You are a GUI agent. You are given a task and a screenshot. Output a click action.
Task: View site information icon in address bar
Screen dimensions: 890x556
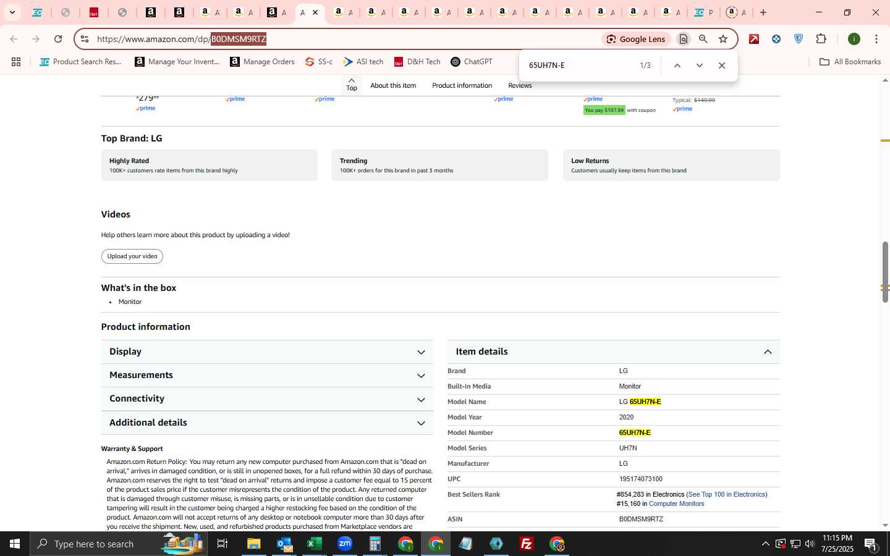[85, 39]
